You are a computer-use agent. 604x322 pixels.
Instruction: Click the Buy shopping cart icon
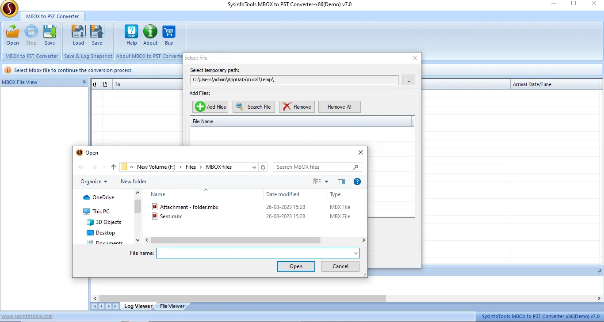[x=169, y=35]
